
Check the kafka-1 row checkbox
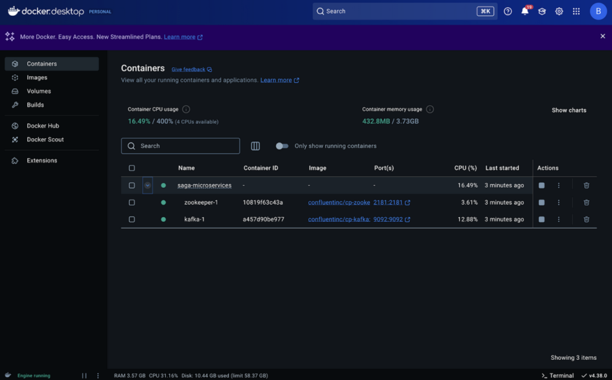coord(132,219)
